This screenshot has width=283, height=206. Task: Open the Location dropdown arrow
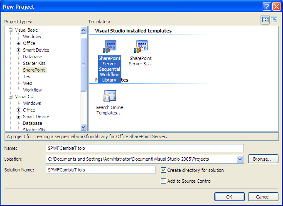tap(240, 159)
